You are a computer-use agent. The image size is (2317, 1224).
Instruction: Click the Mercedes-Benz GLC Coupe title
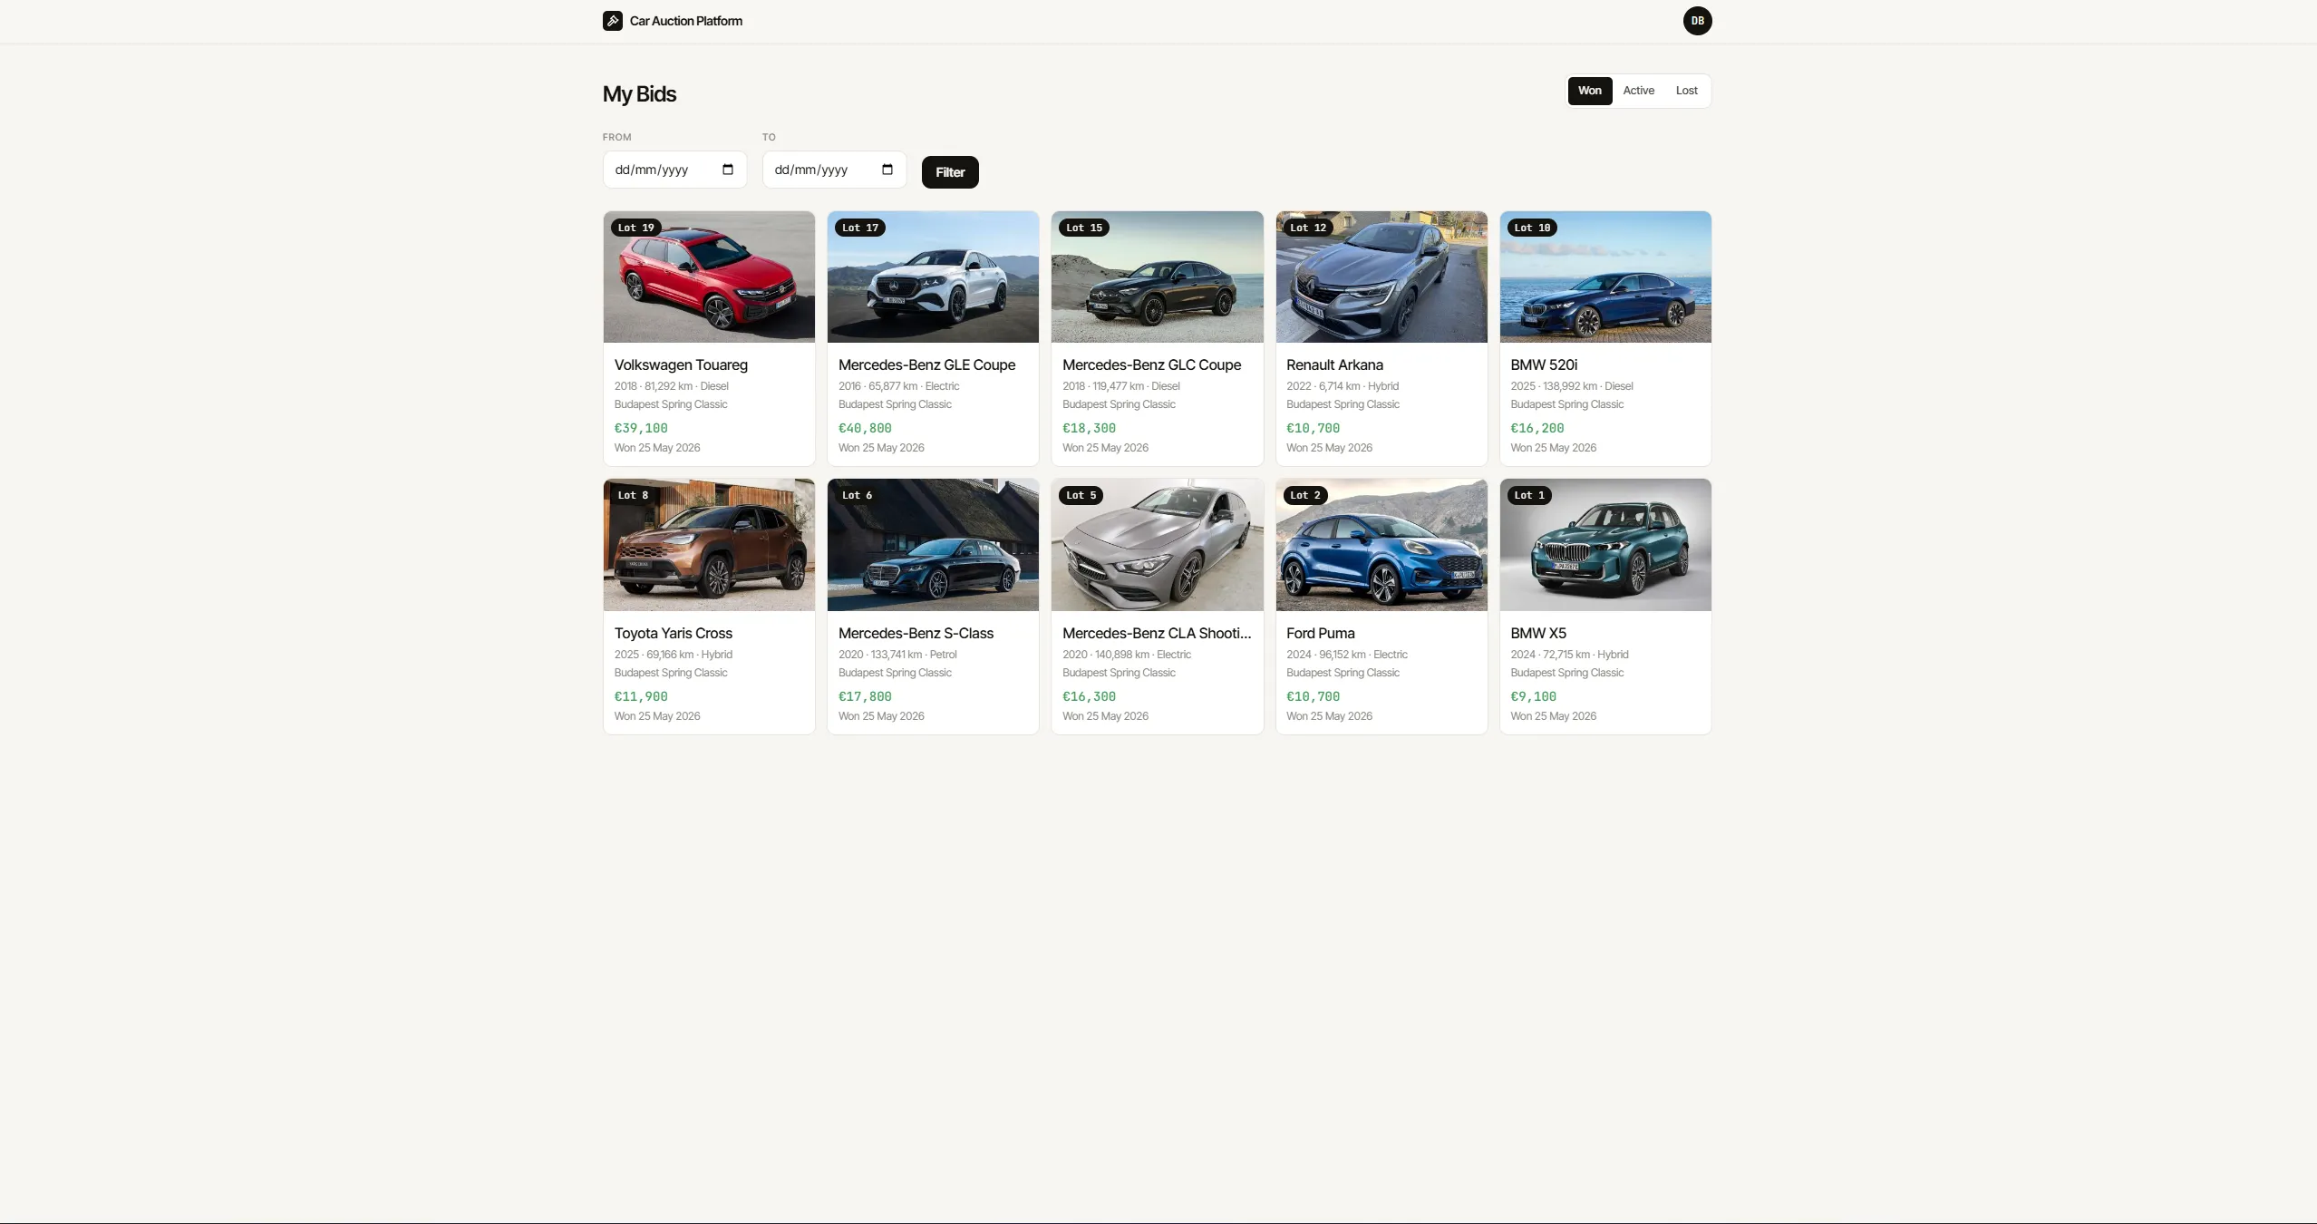1151,364
